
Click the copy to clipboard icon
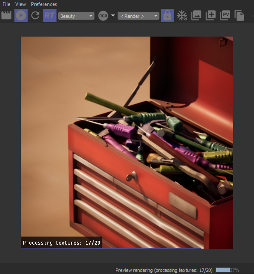[x=240, y=16]
